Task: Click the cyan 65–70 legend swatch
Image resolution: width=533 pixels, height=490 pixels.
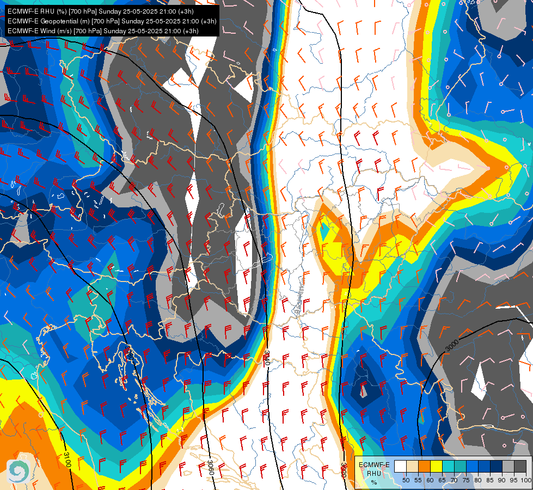Action: (448, 466)
